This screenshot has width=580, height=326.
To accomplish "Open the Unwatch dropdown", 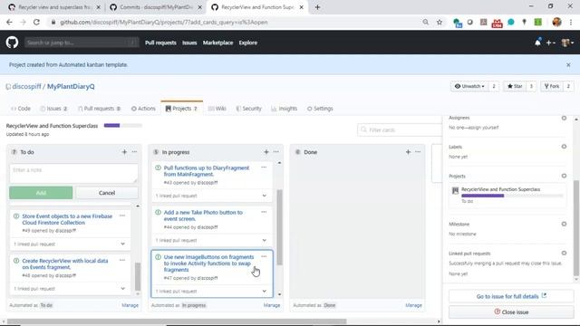I will pyautogui.click(x=469, y=86).
